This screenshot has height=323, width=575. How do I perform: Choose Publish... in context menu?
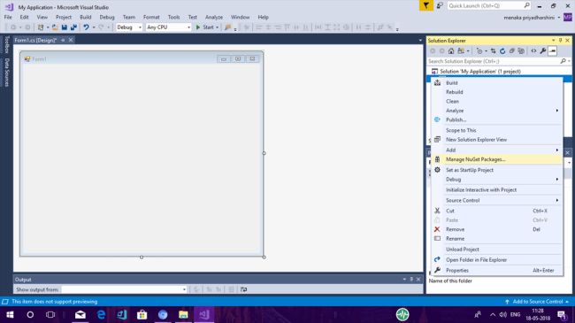[x=497, y=119]
